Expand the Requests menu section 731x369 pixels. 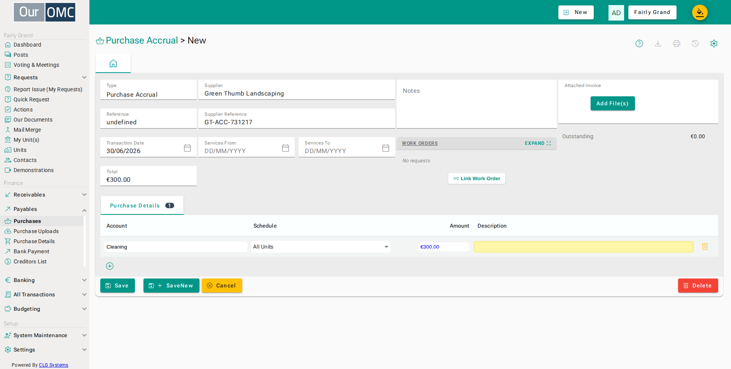pos(45,77)
